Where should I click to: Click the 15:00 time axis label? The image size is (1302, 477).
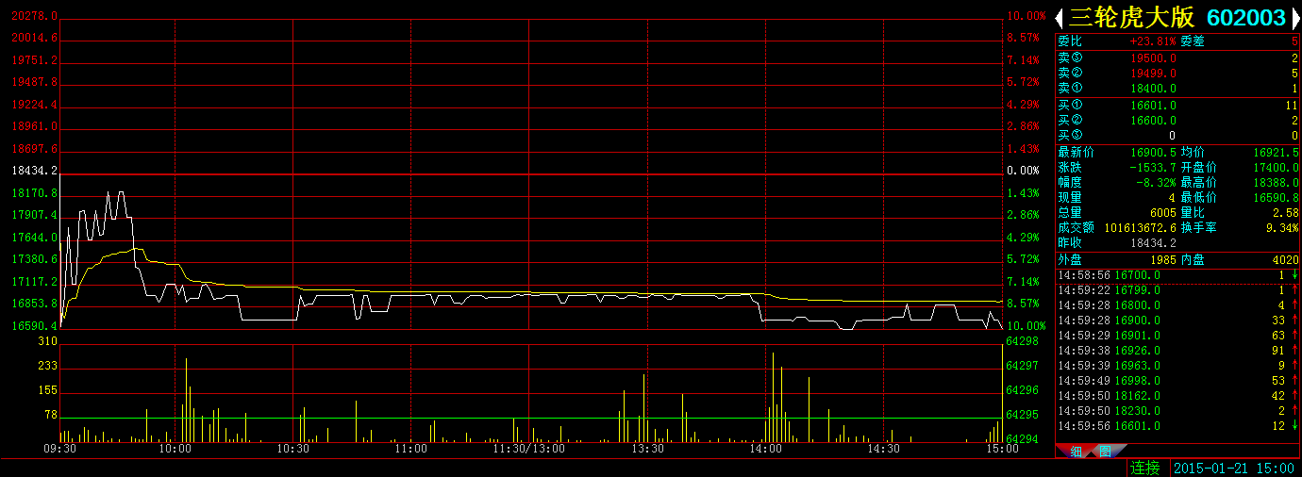(1001, 450)
